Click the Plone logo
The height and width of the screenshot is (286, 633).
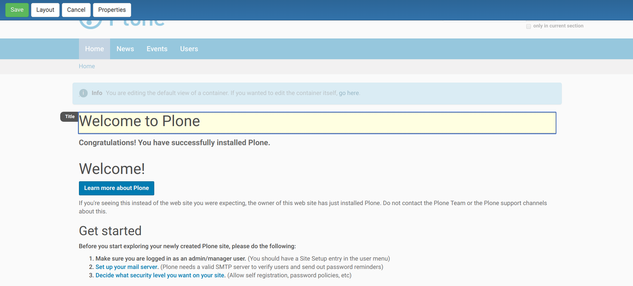coord(122,24)
